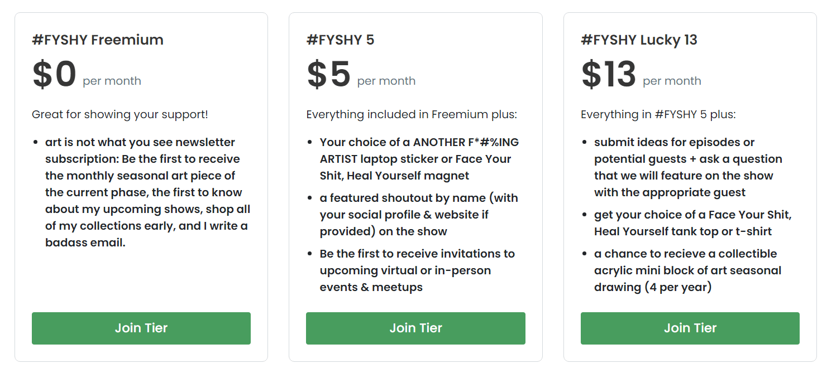Join the #FYSHY Freemium tier

point(141,328)
